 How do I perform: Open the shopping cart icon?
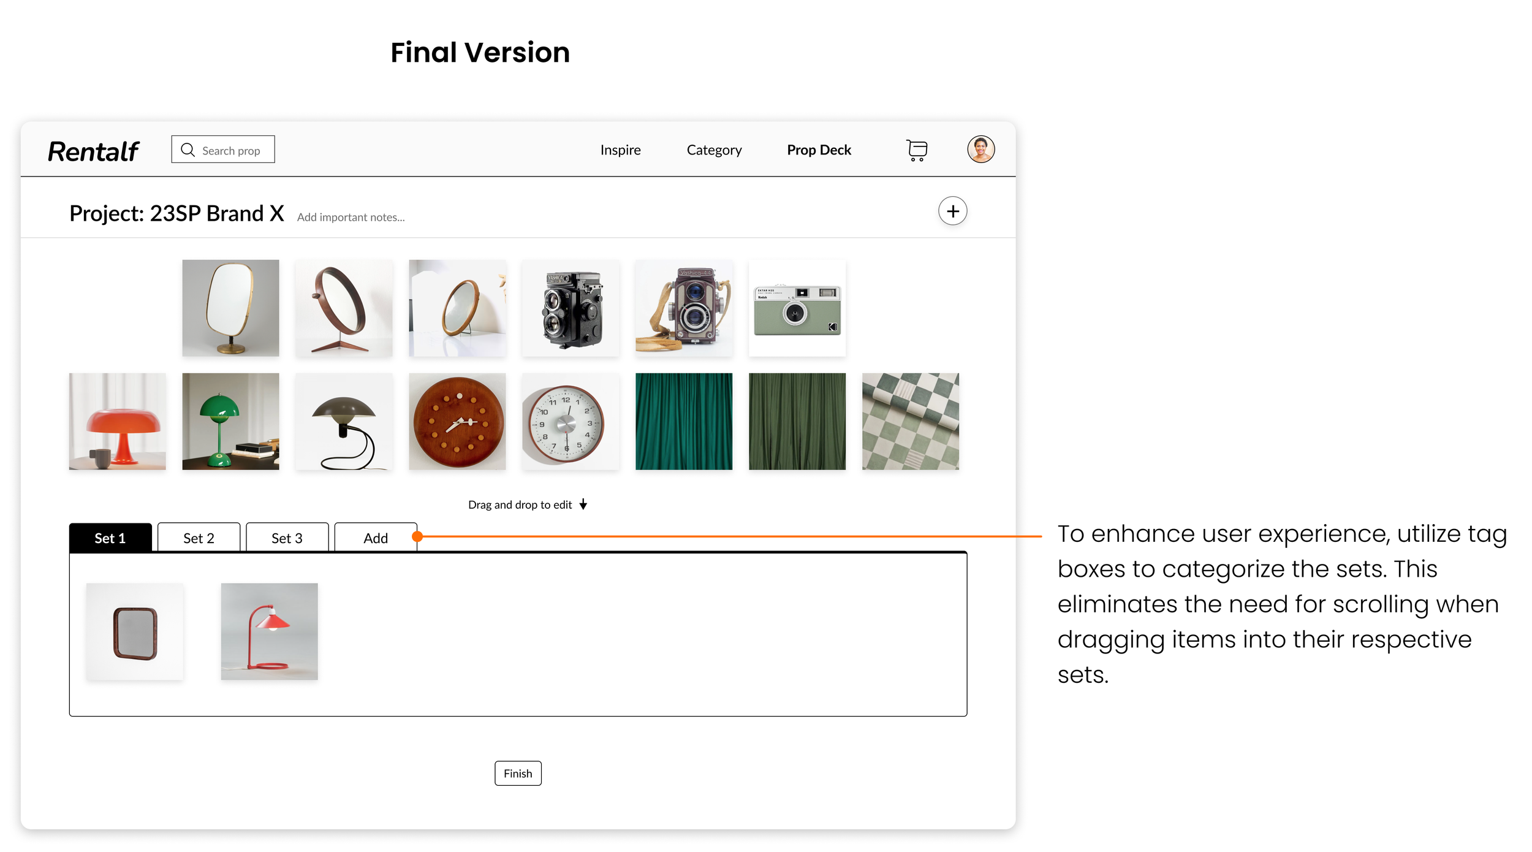tap(916, 150)
